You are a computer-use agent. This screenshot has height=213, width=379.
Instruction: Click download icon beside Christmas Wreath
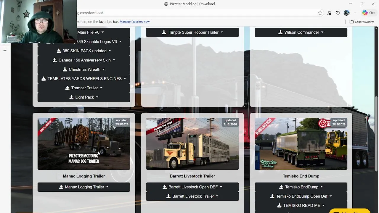(65, 70)
